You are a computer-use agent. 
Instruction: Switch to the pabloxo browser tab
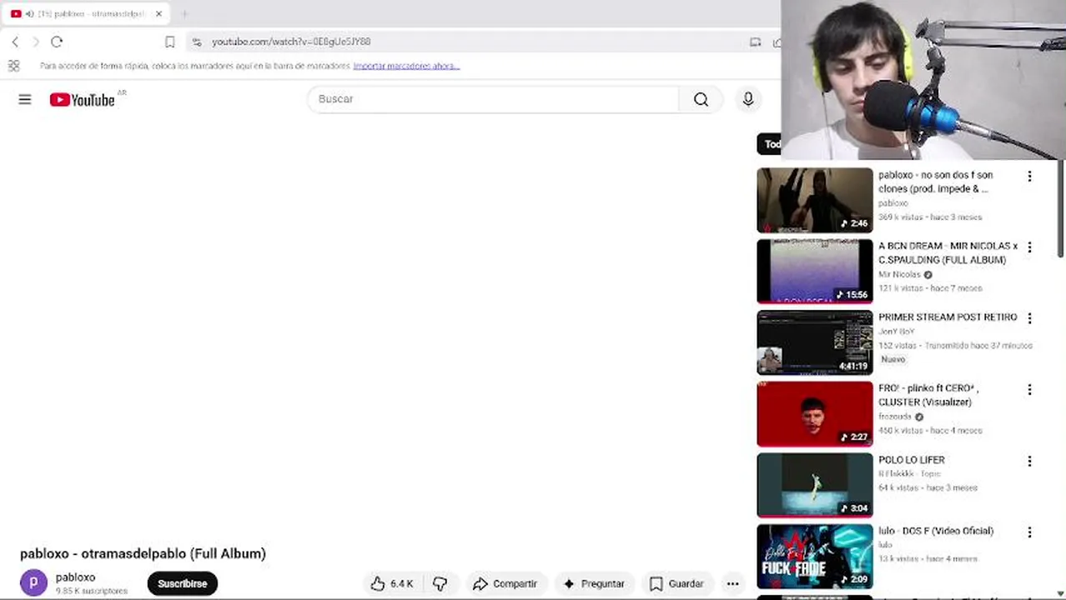pos(87,13)
